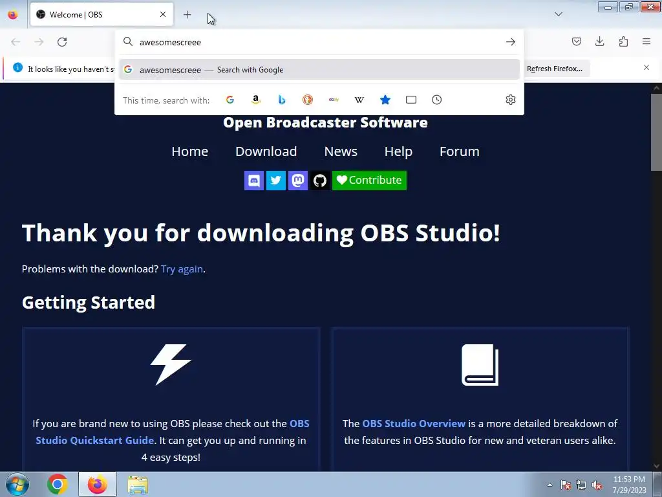Open a new tab with plus button
This screenshot has width=662, height=497.
pyautogui.click(x=187, y=15)
